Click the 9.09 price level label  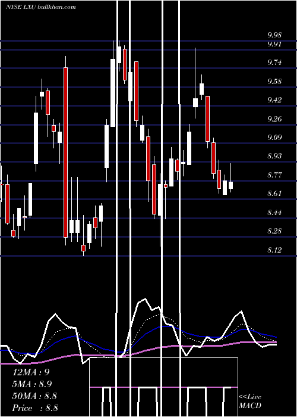(274, 137)
